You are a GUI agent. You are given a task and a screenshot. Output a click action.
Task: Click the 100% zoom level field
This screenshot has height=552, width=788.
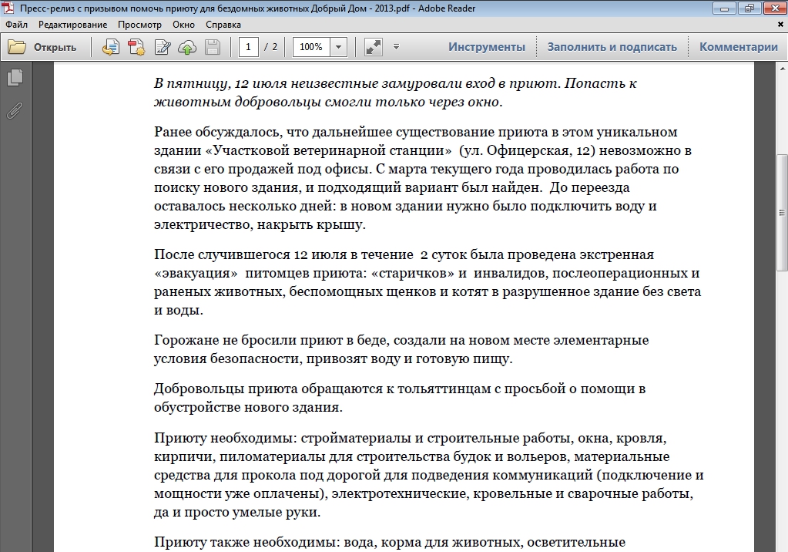(311, 47)
